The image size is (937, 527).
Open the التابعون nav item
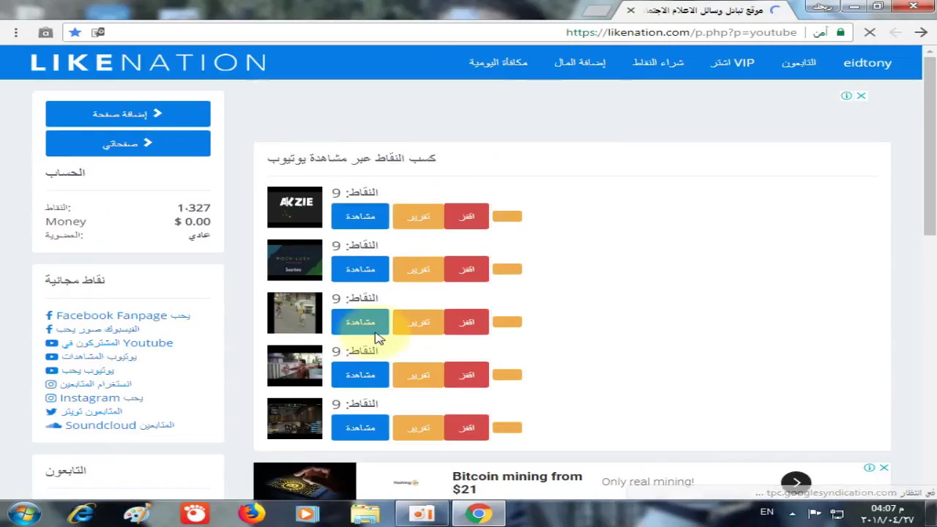coord(799,63)
